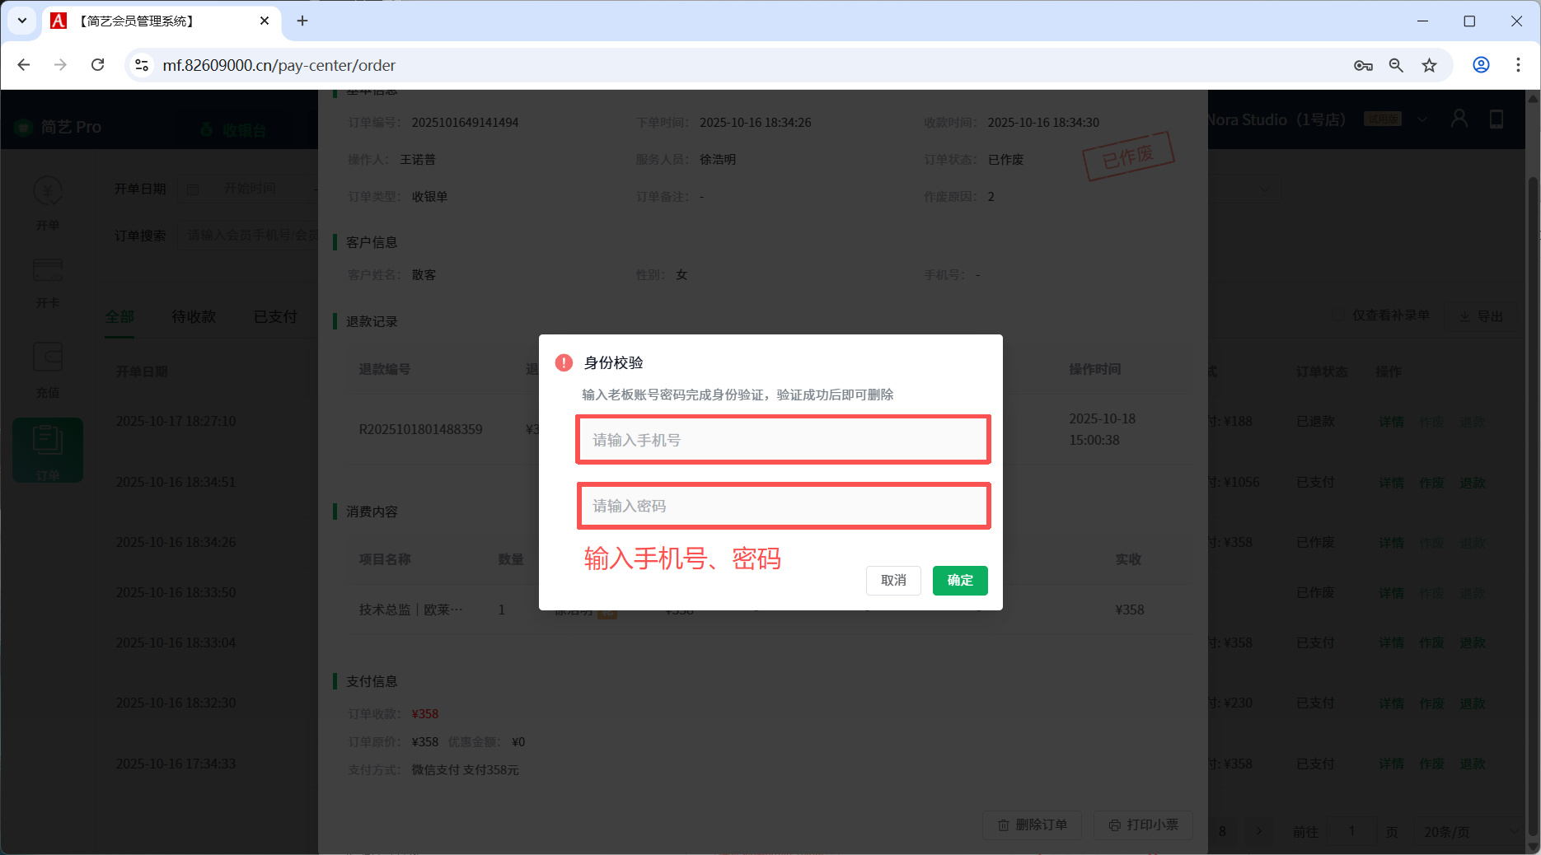Click the 导出 export button
This screenshot has height=855, width=1541.
[1482, 316]
